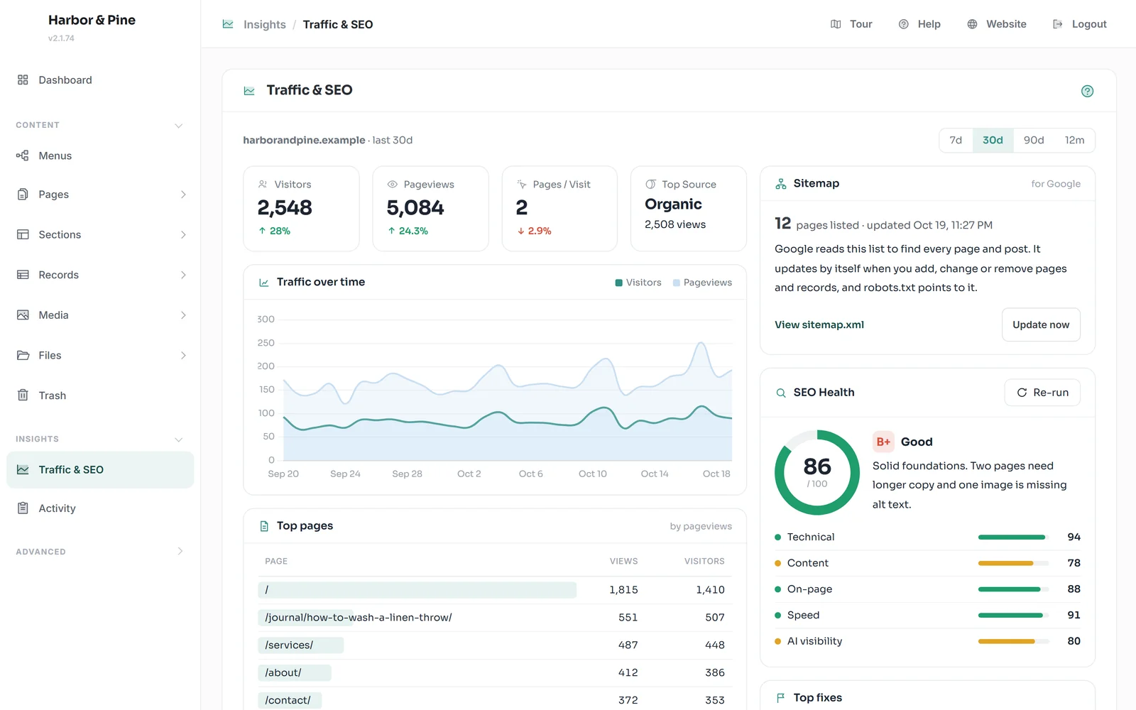The height and width of the screenshot is (710, 1136).
Task: Switch range to 12m
Action: pos(1074,141)
